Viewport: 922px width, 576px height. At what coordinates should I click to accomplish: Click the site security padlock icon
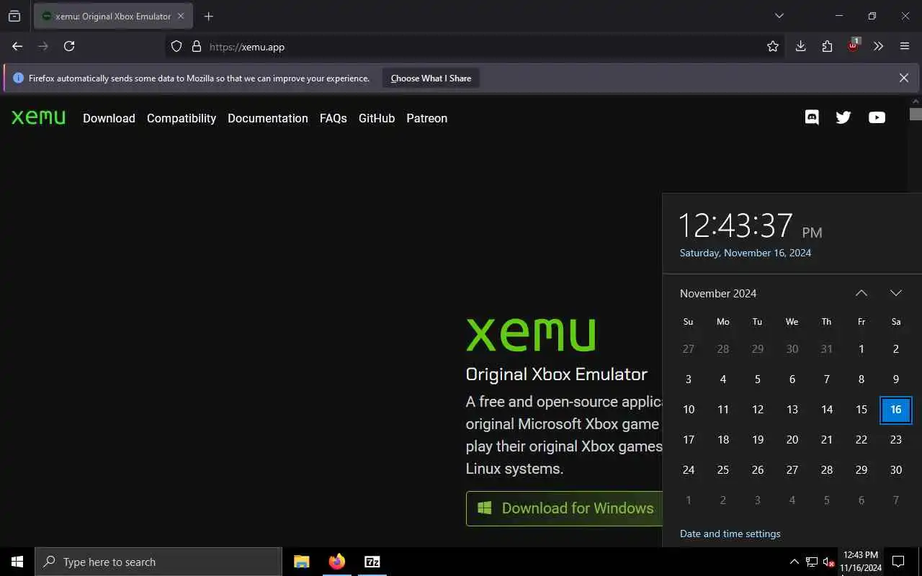196,47
